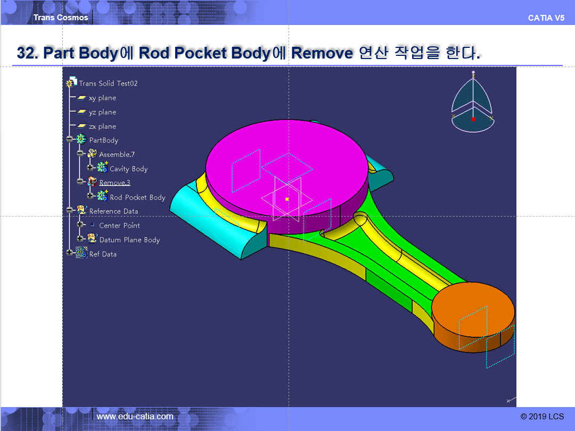Expand the Datum Plane Body node

(x=80, y=239)
